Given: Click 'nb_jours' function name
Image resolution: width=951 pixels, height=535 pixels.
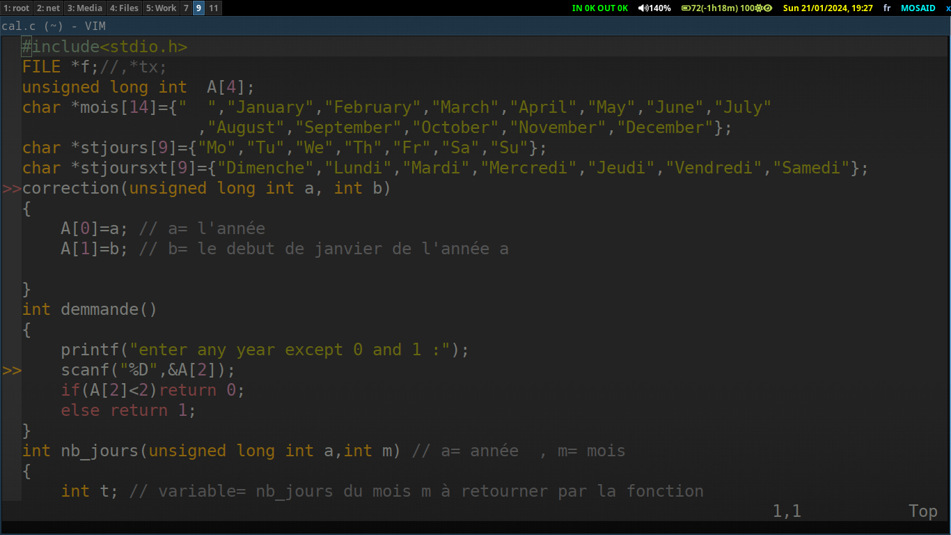Looking at the screenshot, I should [x=100, y=451].
